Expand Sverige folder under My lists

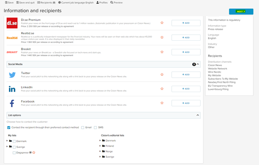coord(7,147)
